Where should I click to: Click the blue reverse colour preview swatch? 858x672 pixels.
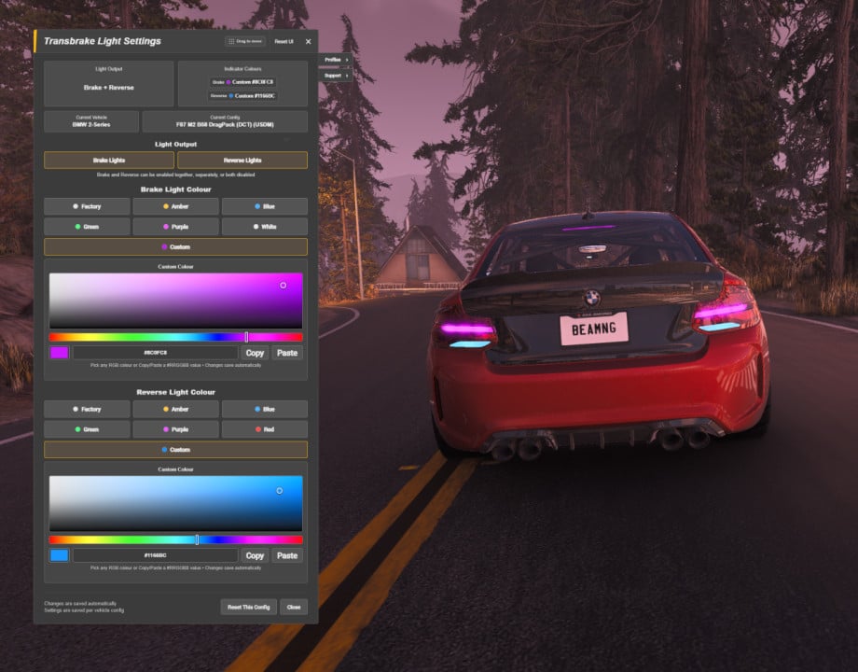point(59,555)
